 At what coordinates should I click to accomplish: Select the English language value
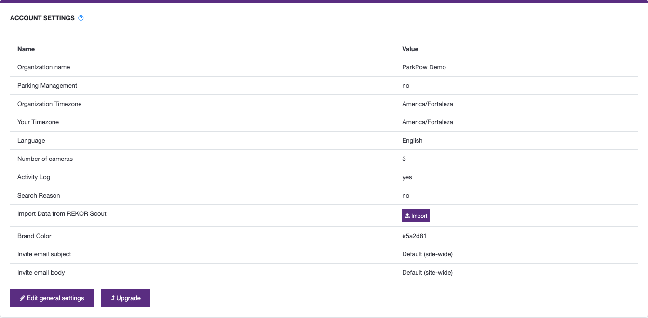pyautogui.click(x=412, y=141)
